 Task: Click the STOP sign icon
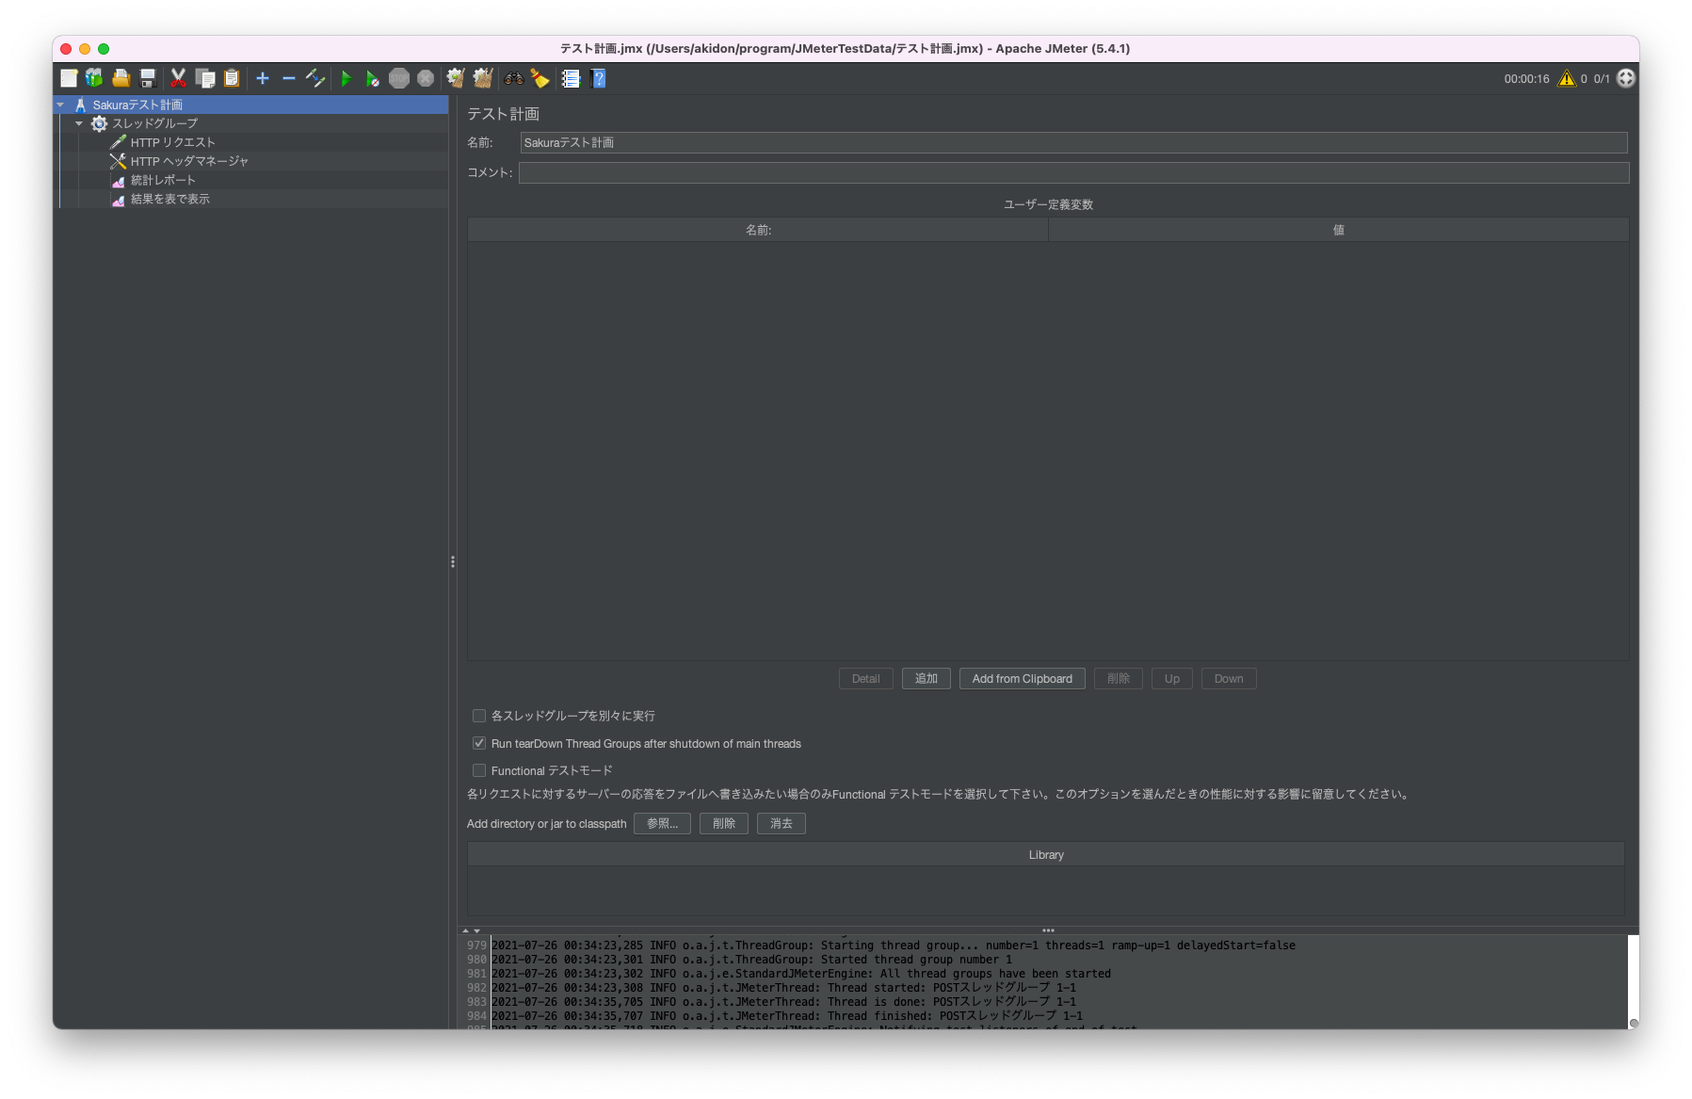tap(399, 78)
